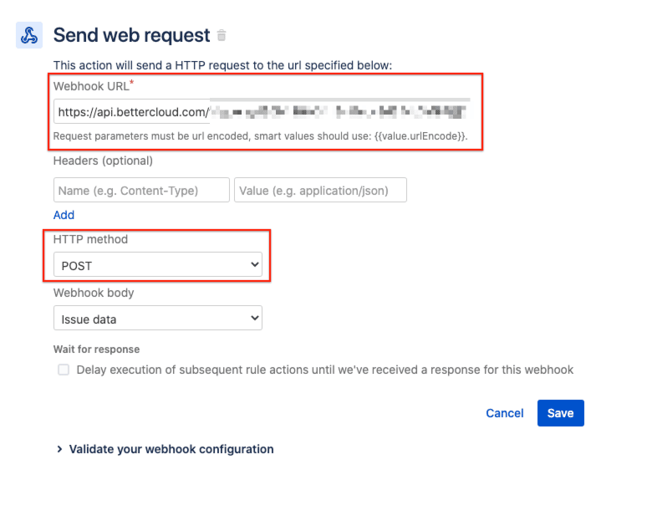Delete the action using the trash icon
647x531 pixels.
point(222,35)
